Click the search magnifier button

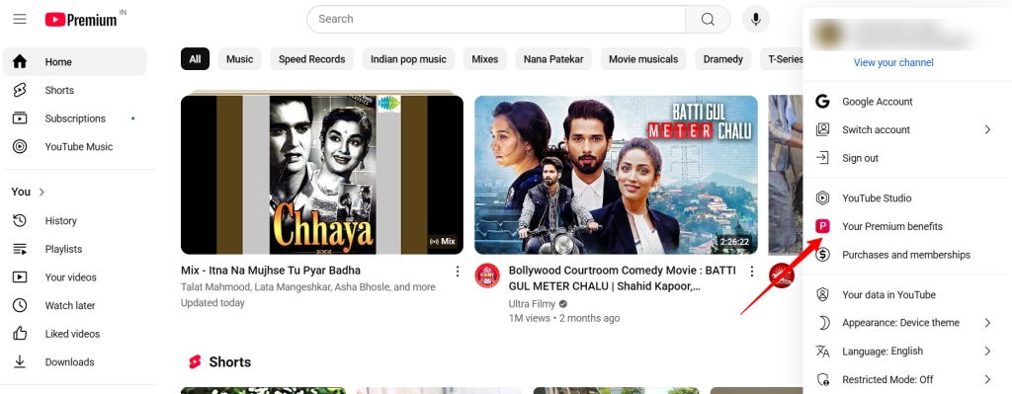(x=708, y=20)
